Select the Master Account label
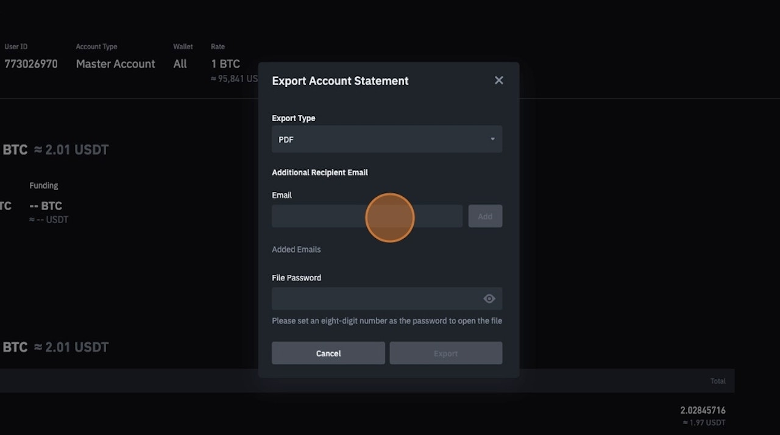Screen dimensions: 780x435 coord(115,63)
